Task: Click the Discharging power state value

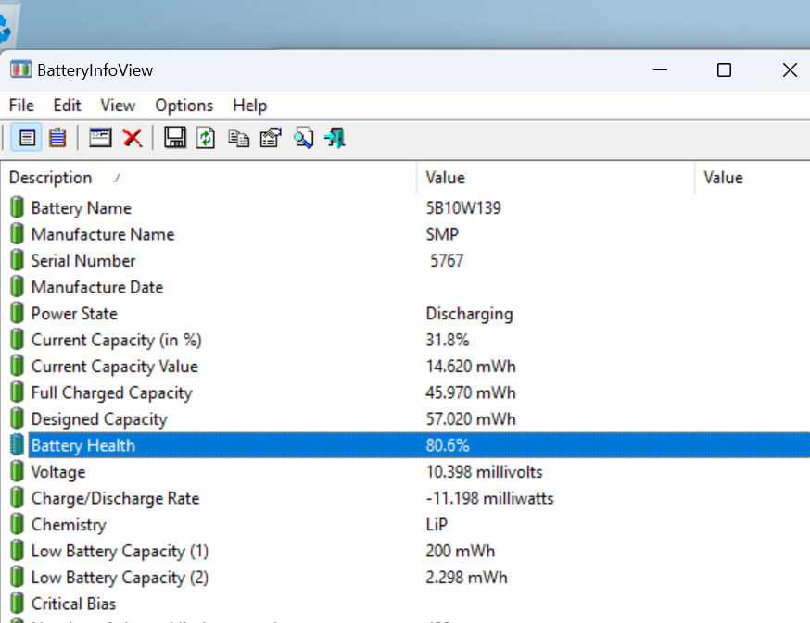Action: (470, 314)
